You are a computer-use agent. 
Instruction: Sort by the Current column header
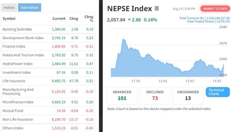59,18
